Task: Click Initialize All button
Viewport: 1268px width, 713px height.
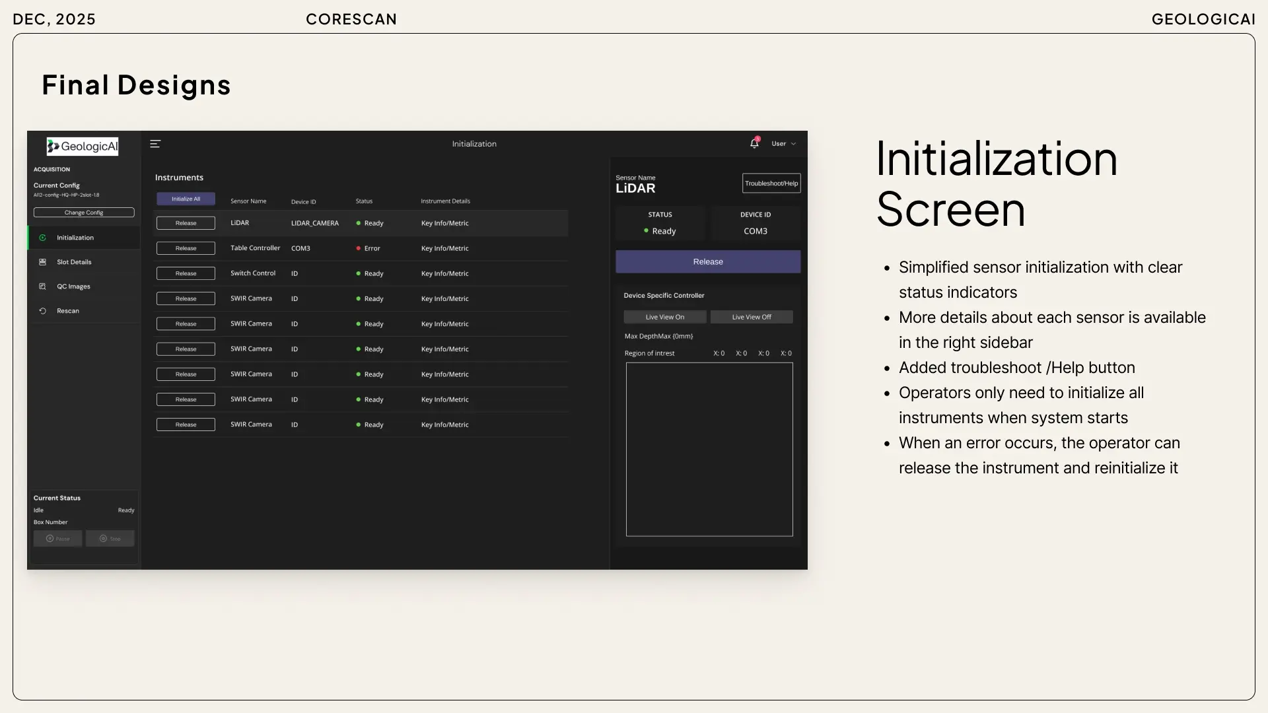Action: (x=186, y=199)
